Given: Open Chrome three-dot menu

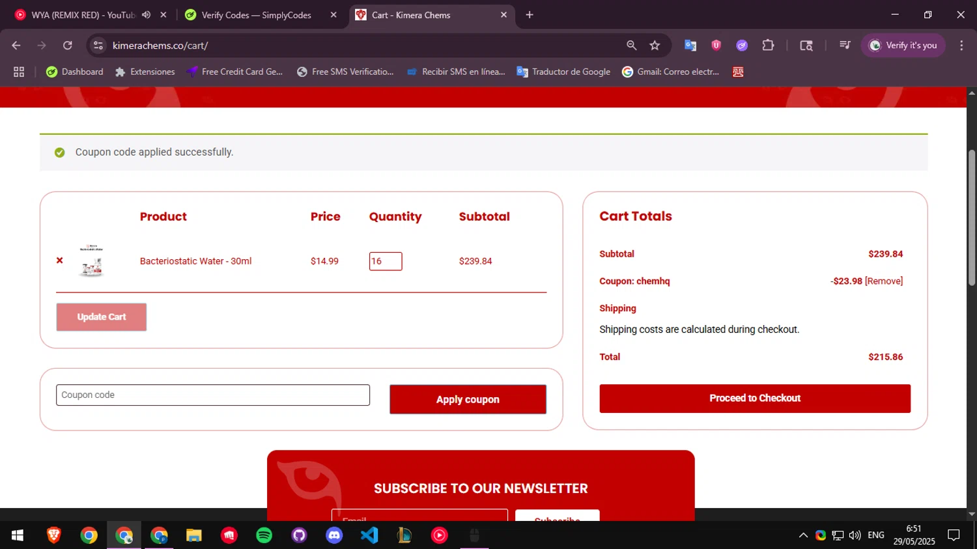Looking at the screenshot, I should point(961,46).
